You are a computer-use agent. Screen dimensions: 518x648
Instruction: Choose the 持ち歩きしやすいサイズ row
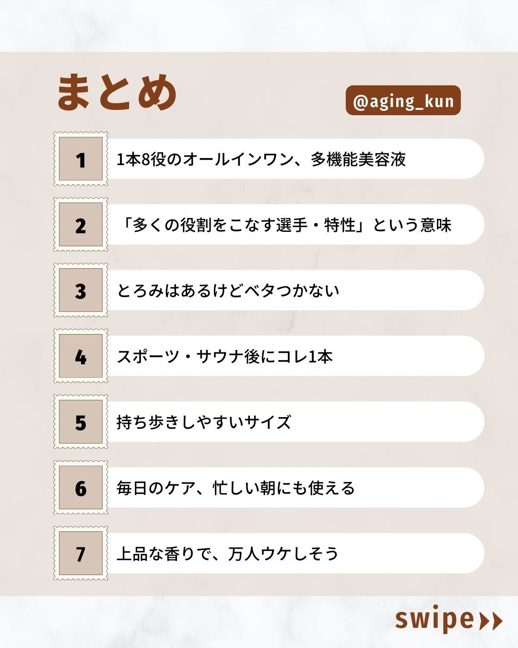tap(204, 422)
